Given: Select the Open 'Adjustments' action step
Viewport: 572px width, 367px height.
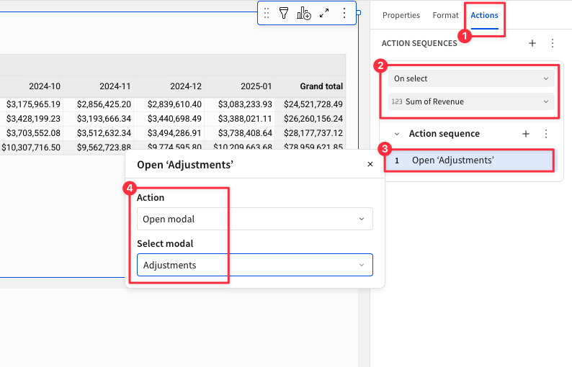Looking at the screenshot, I should pyautogui.click(x=470, y=160).
